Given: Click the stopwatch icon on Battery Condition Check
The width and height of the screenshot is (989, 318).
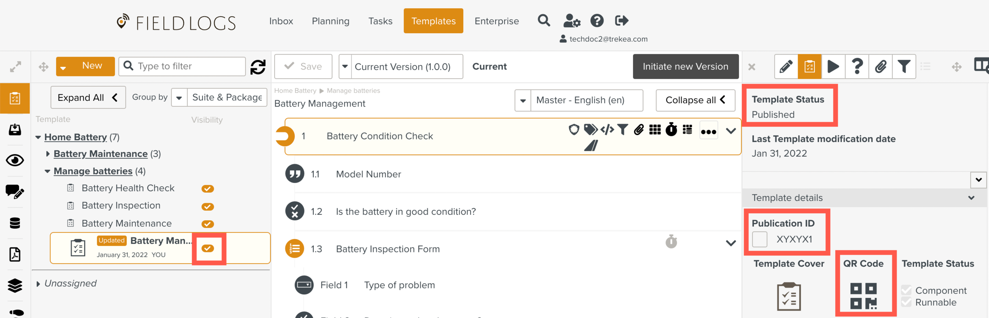Looking at the screenshot, I should point(671,130).
